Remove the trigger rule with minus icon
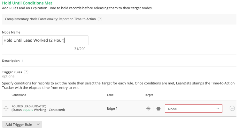239x130 pixels. pyautogui.click(x=232, y=108)
